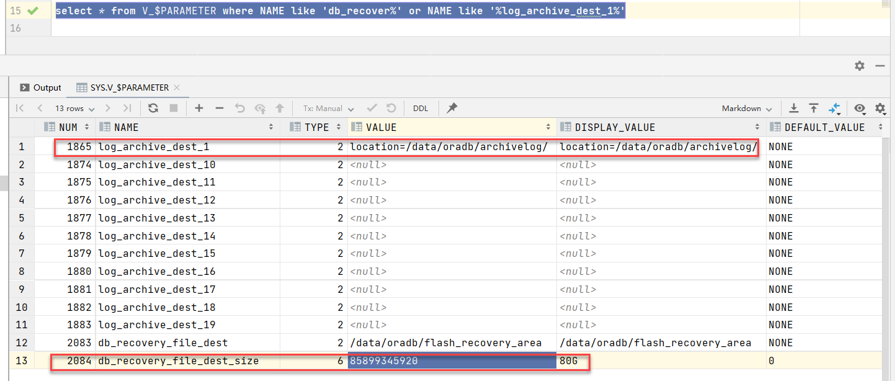Compare results with blue arrows icon

pyautogui.click(x=834, y=109)
